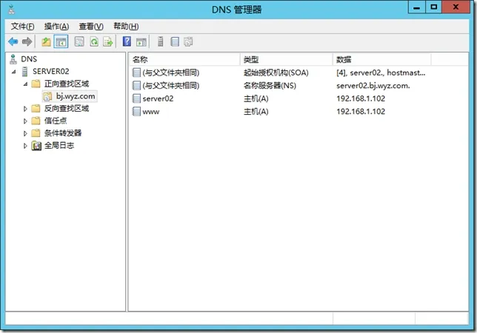The width and height of the screenshot is (477, 333).
Task: Click record icon of NS row
Action: (136, 85)
